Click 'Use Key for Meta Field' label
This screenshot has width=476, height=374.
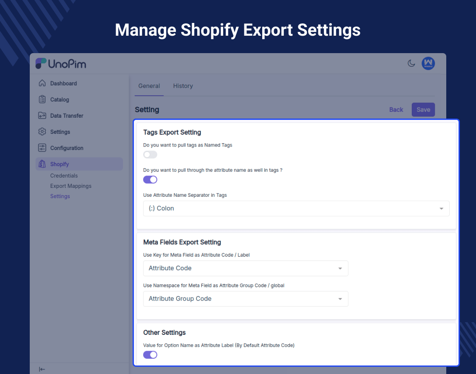[x=196, y=255]
